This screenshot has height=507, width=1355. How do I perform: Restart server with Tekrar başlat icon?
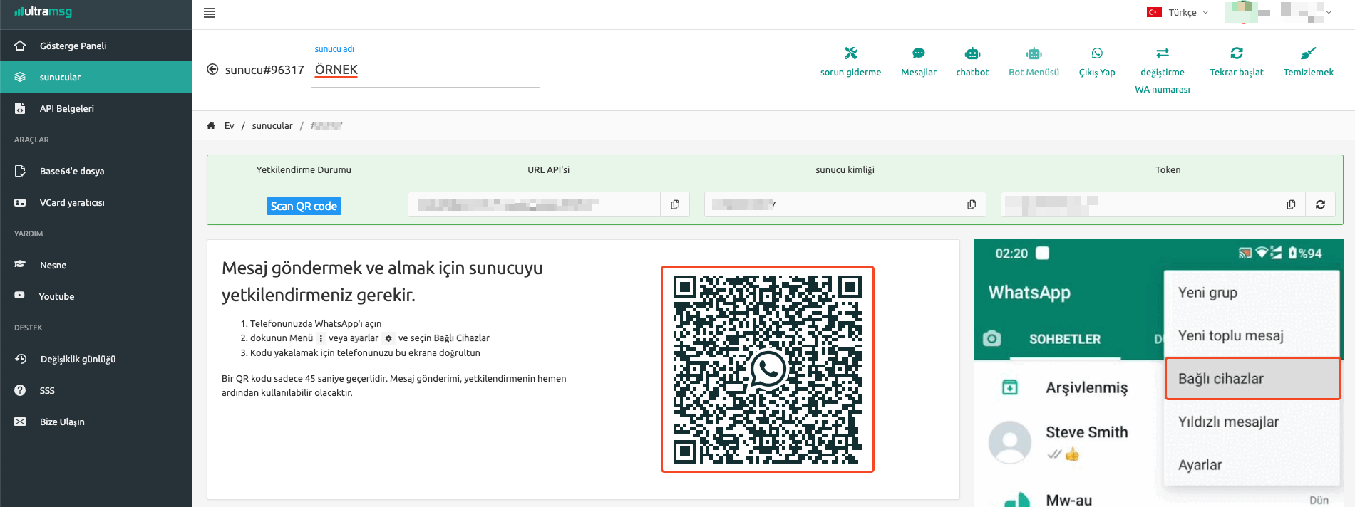[x=1236, y=53]
